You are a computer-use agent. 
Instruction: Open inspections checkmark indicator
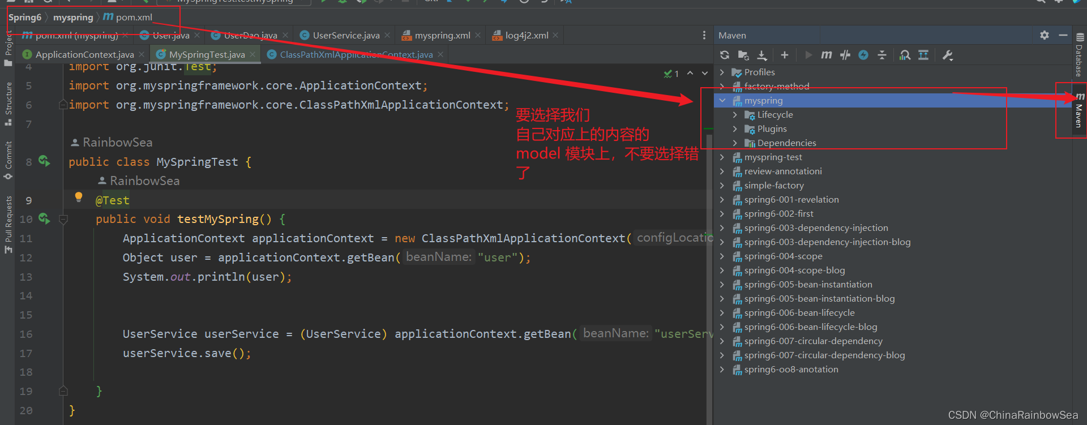point(671,74)
